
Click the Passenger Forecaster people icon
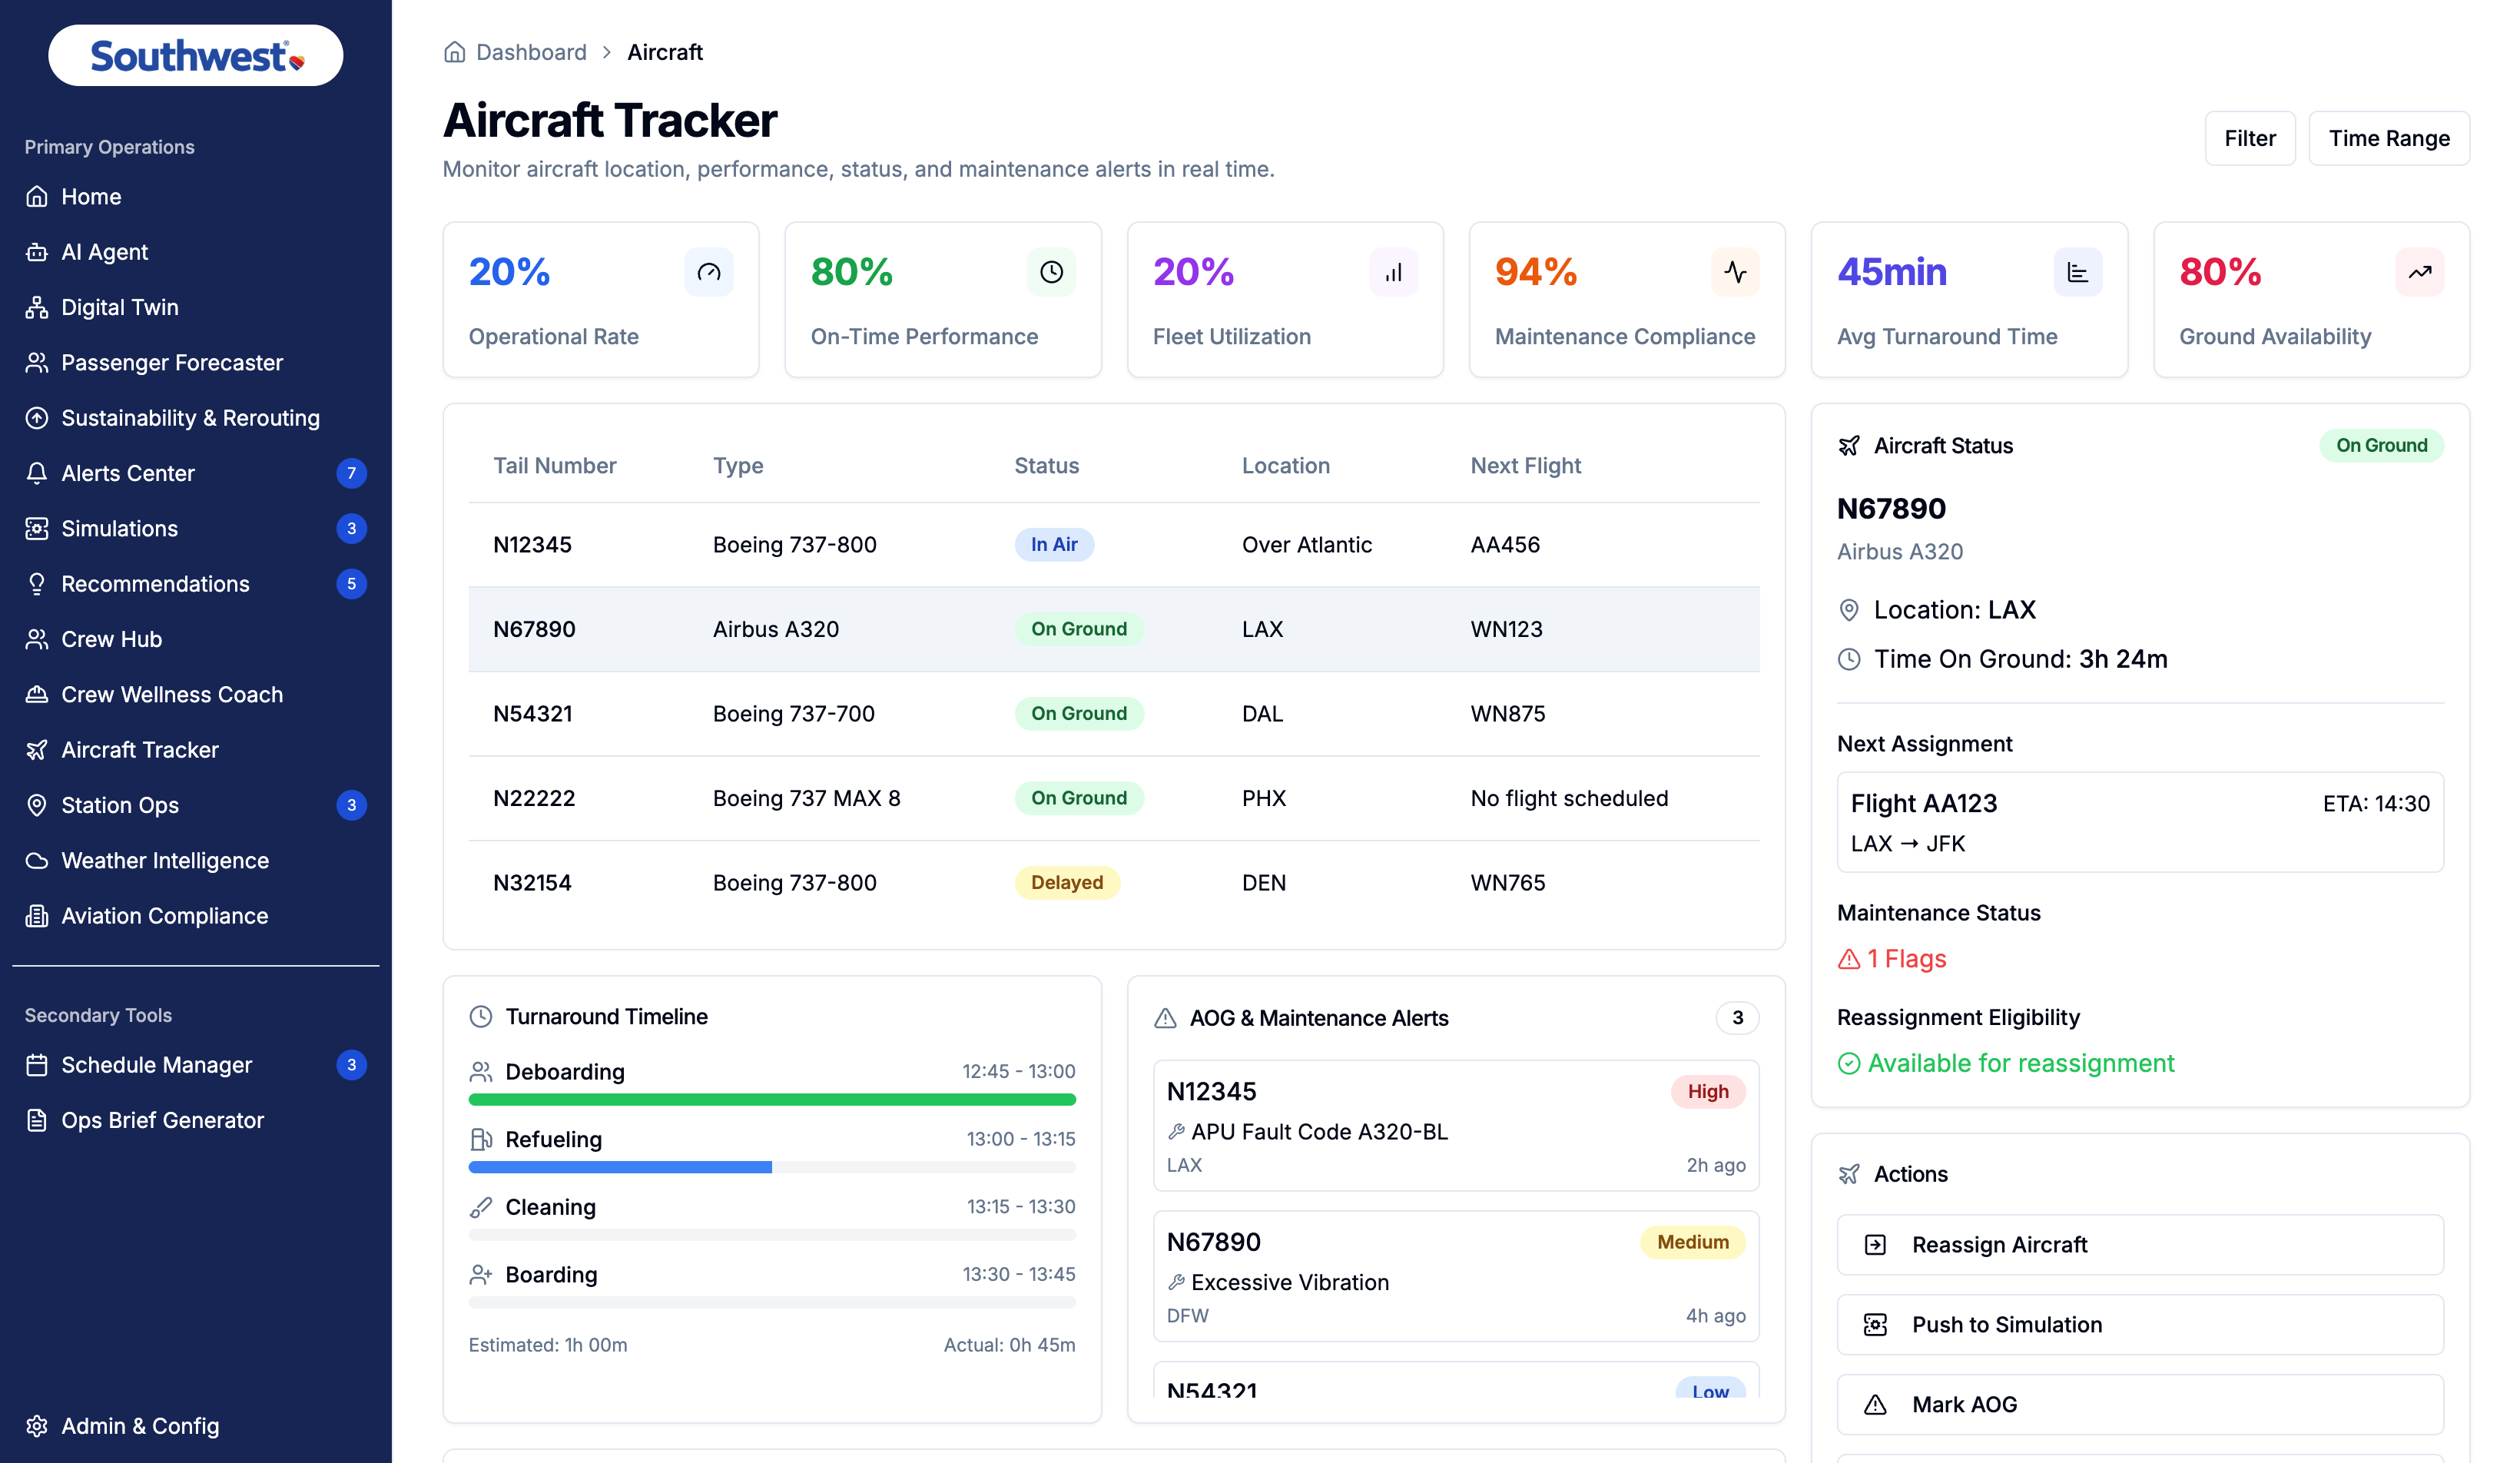click(37, 363)
